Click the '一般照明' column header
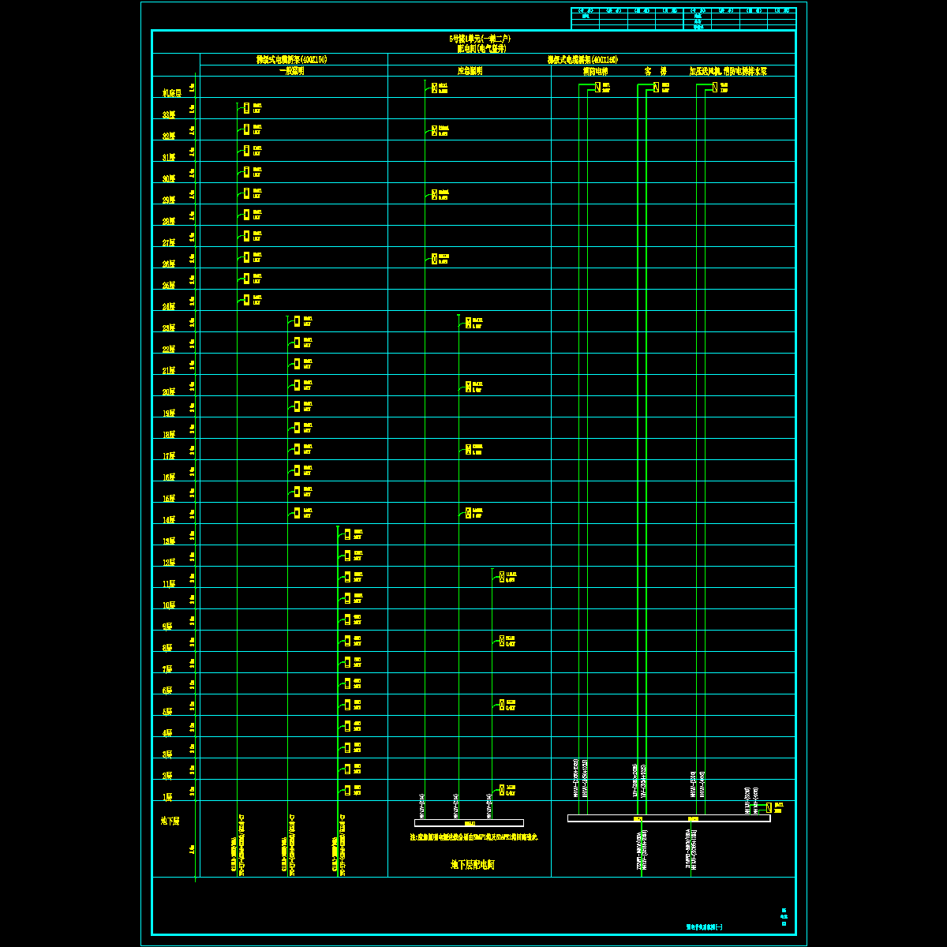 pos(292,71)
